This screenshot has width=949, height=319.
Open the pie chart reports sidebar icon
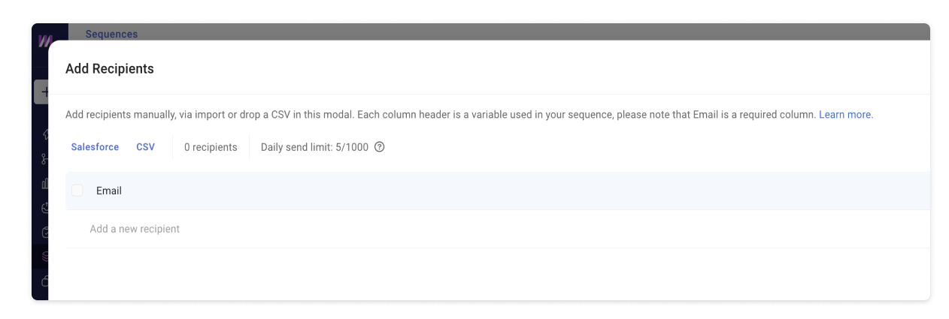(44, 208)
